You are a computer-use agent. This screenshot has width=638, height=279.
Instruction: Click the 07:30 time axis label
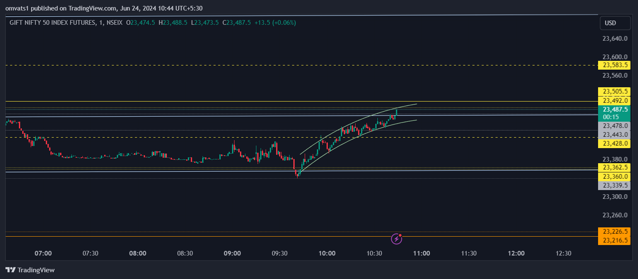[x=90, y=253]
